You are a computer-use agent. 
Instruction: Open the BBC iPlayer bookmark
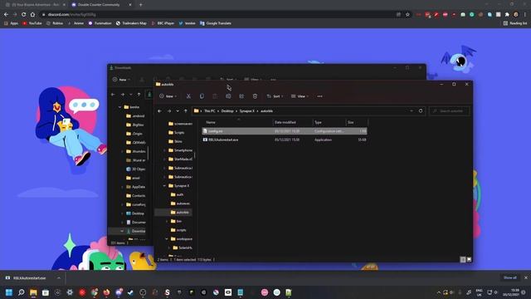click(163, 23)
